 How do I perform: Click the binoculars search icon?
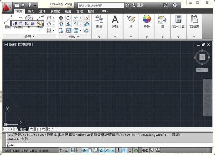coord(127,5)
